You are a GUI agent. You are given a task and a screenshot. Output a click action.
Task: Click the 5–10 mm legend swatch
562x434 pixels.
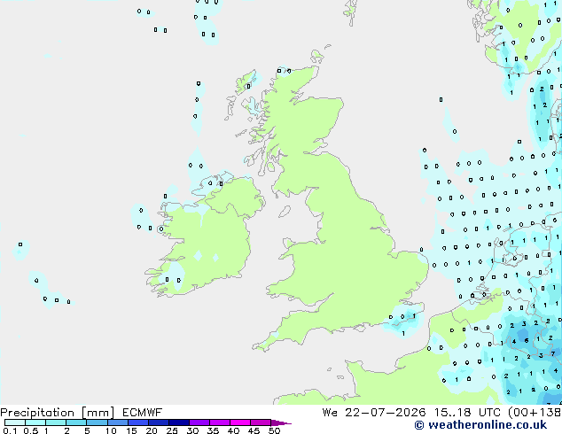(x=97, y=422)
